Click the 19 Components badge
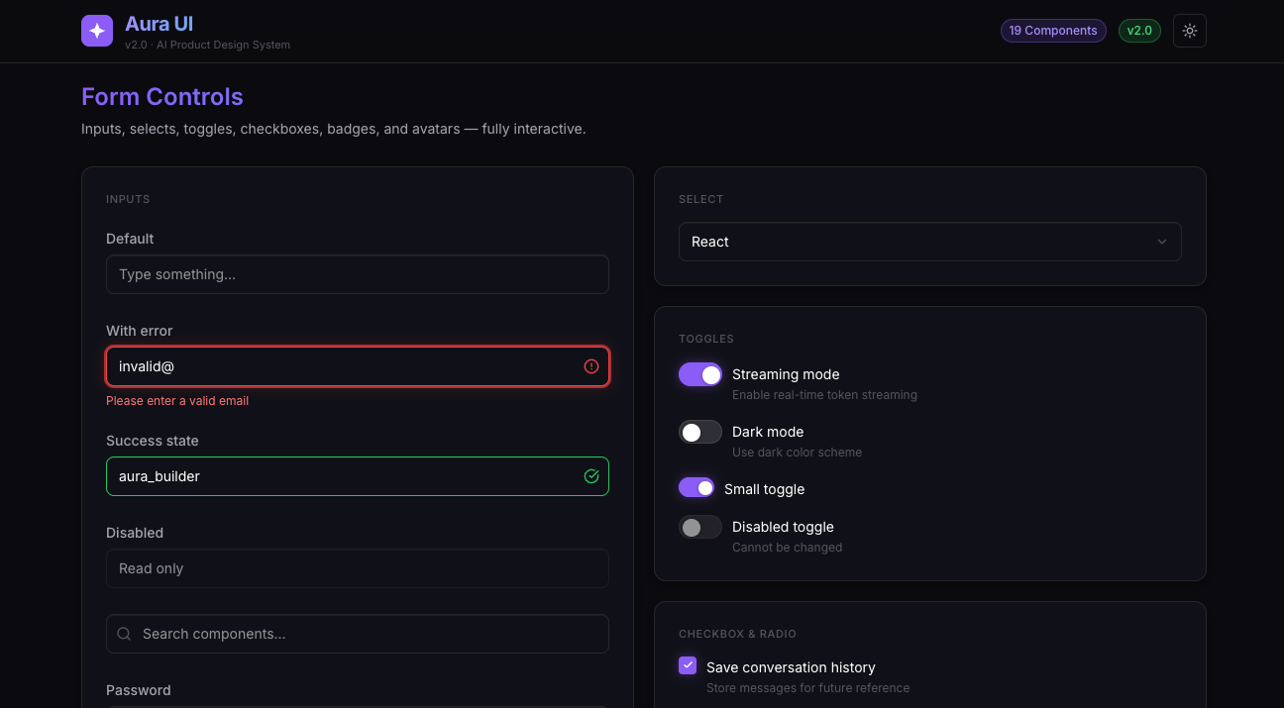Screen dimensions: 1284x708 pos(1052,31)
